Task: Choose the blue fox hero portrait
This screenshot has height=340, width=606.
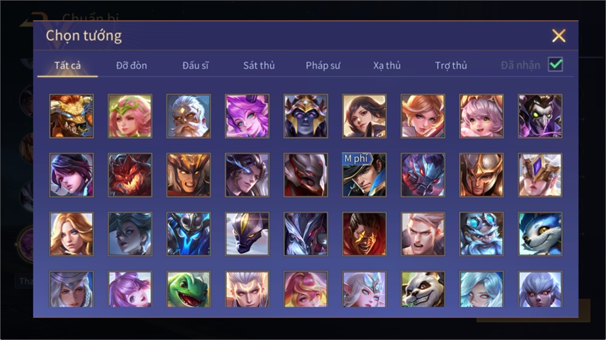Action: click(540, 234)
